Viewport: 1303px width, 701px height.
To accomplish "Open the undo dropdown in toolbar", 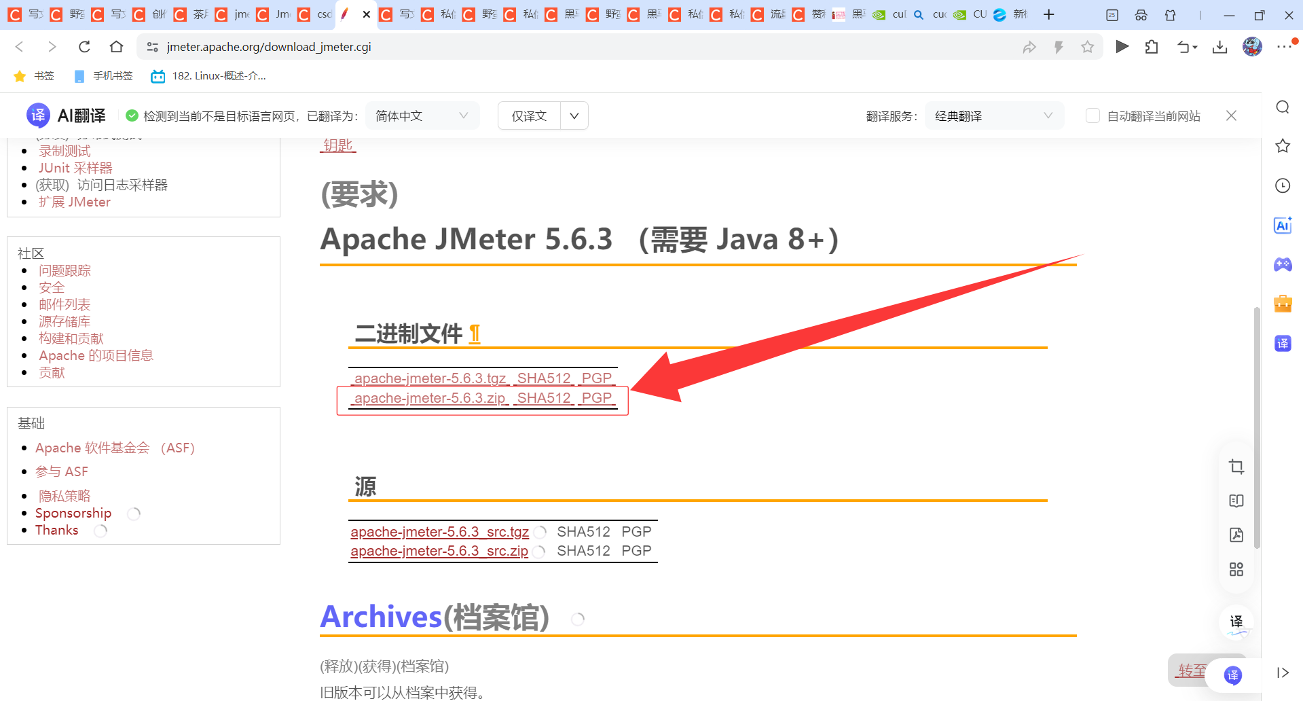I will (1187, 47).
